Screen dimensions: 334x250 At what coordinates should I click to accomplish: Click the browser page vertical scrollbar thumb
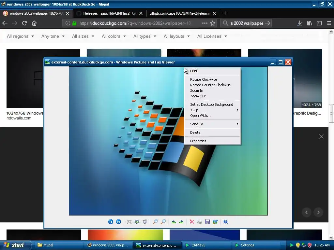331,113
